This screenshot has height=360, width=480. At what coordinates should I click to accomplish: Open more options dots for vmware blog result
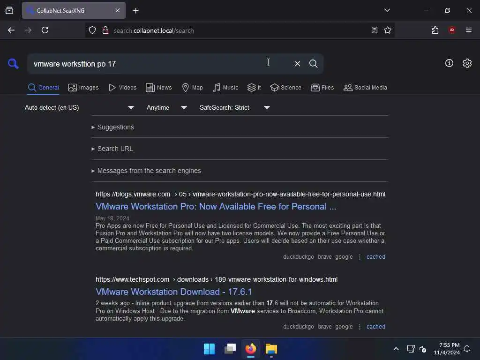[x=360, y=257]
